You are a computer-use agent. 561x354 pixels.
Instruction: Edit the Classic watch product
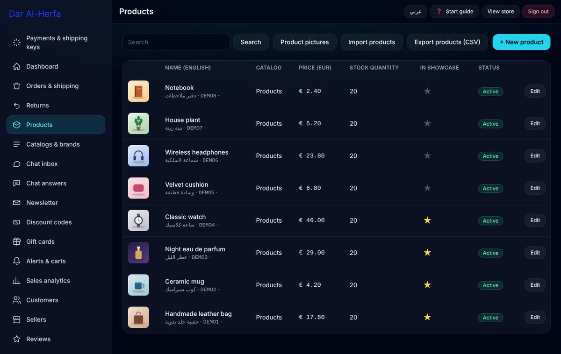click(535, 220)
